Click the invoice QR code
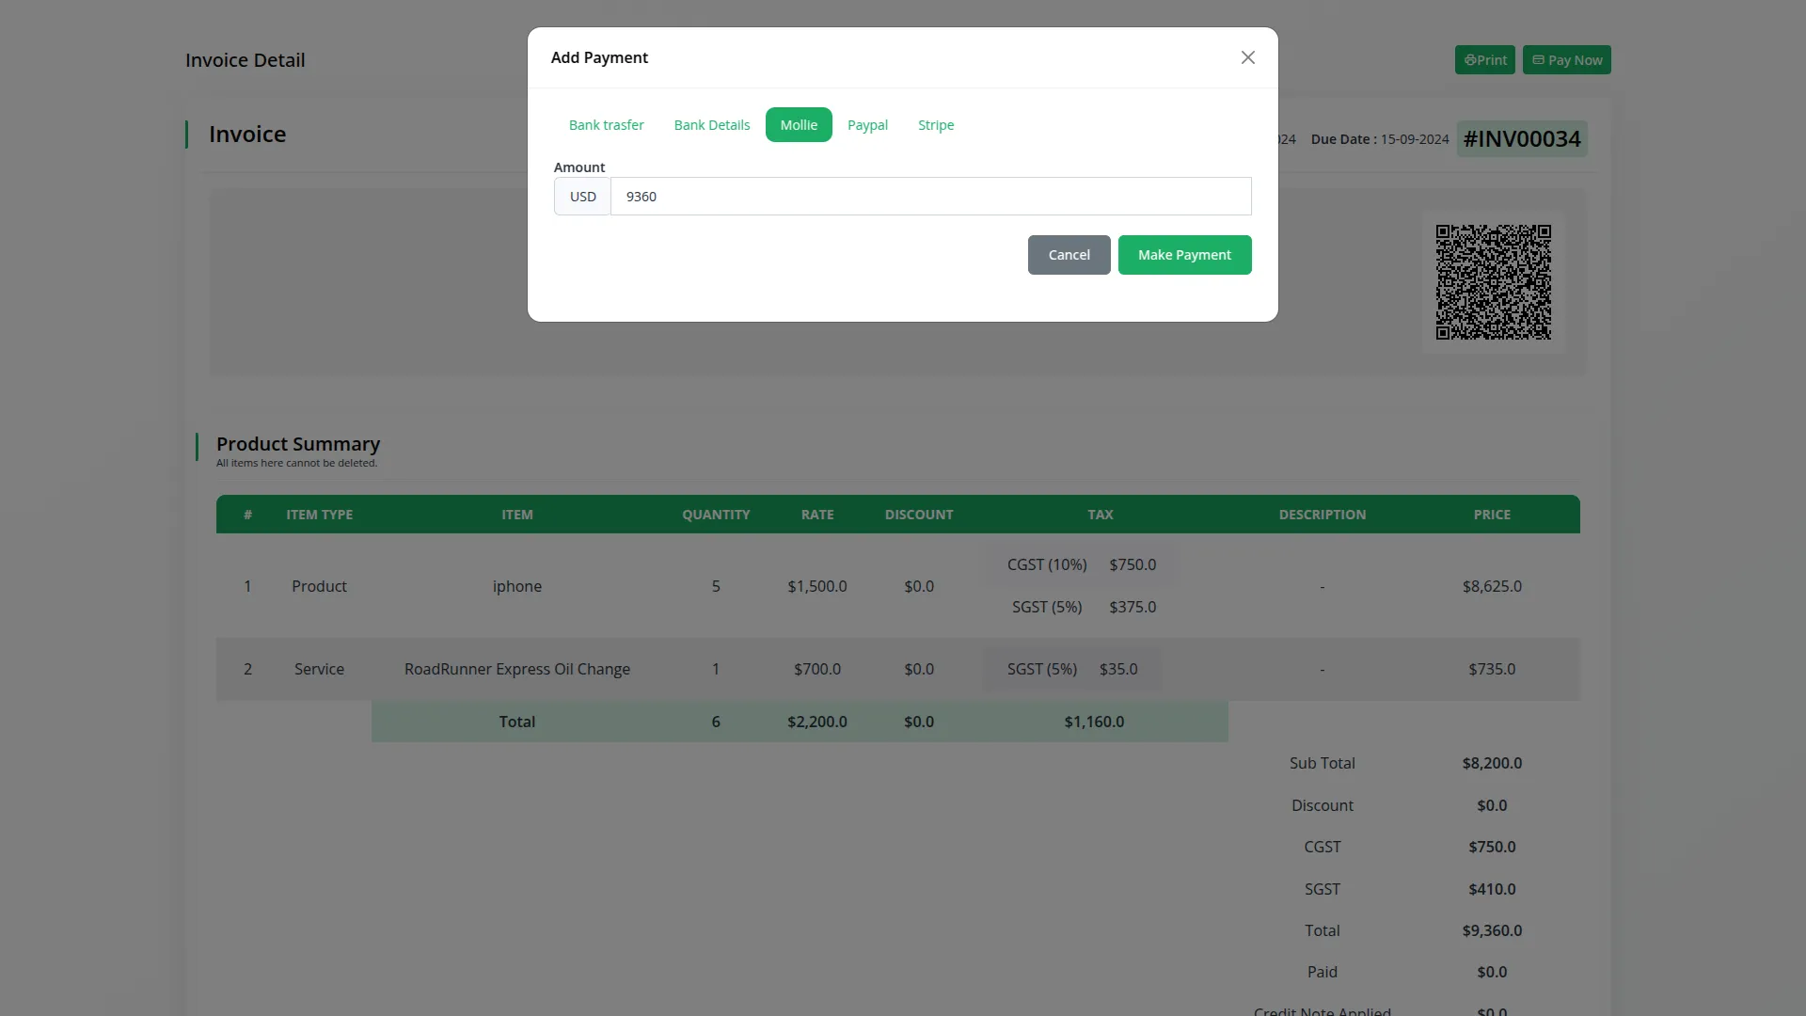This screenshot has height=1016, width=1806. (x=1493, y=282)
